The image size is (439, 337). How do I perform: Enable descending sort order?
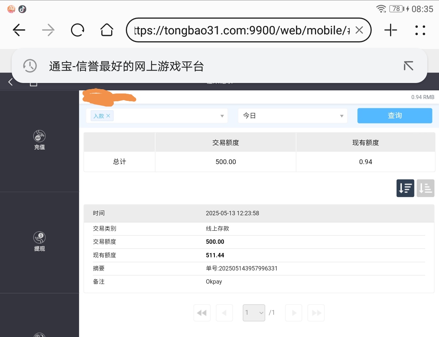tap(405, 188)
